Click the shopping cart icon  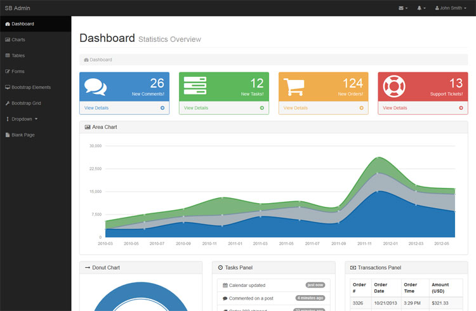294,87
